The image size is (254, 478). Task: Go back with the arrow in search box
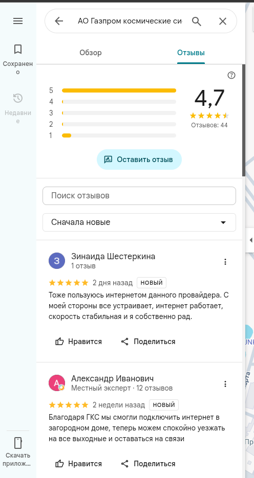(x=58, y=21)
